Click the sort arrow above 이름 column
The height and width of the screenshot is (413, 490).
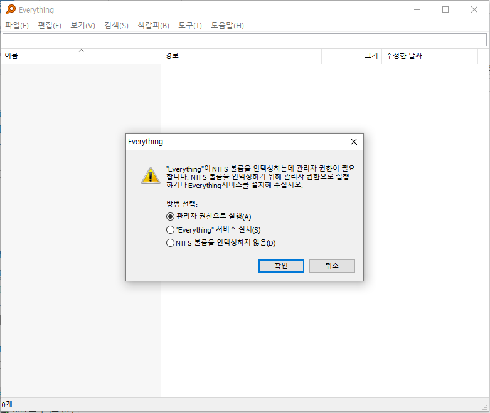click(82, 50)
